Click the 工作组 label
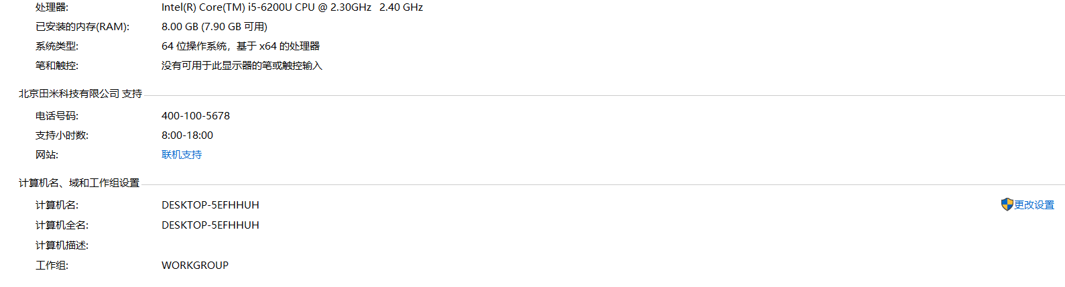The height and width of the screenshot is (287, 1065). coord(52,266)
